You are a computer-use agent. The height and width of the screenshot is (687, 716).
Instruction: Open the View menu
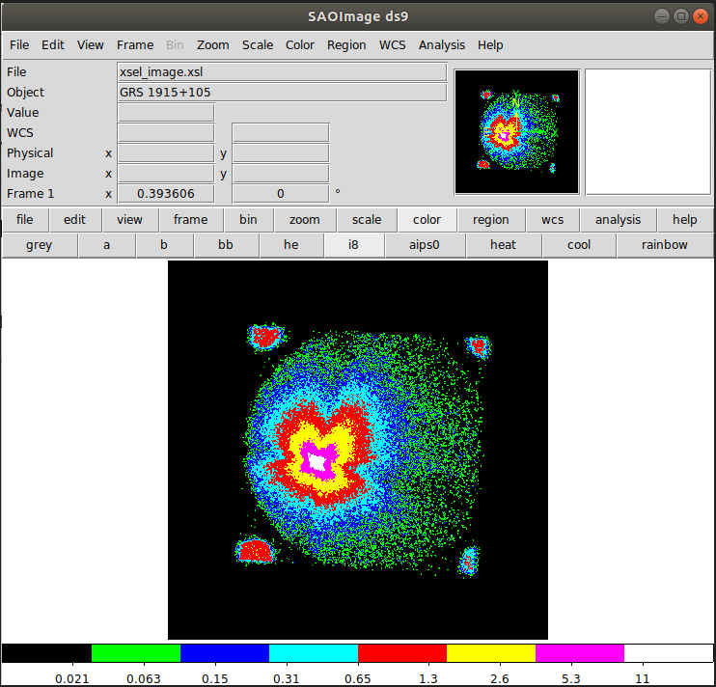[x=90, y=44]
